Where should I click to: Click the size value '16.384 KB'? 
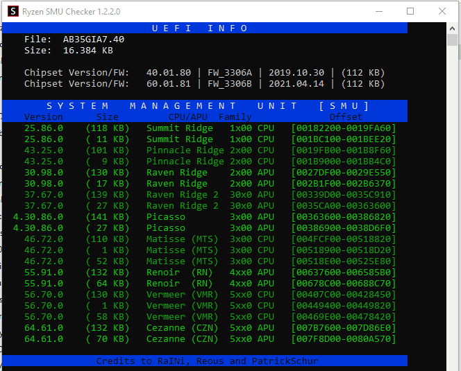point(88,51)
